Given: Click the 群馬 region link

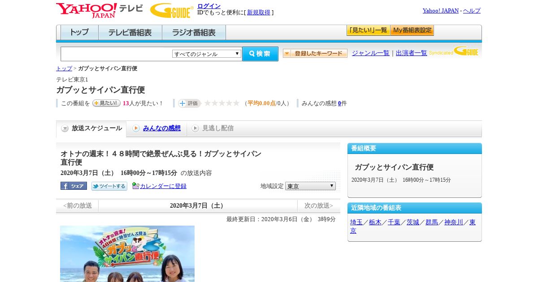Looking at the screenshot, I should [432, 222].
